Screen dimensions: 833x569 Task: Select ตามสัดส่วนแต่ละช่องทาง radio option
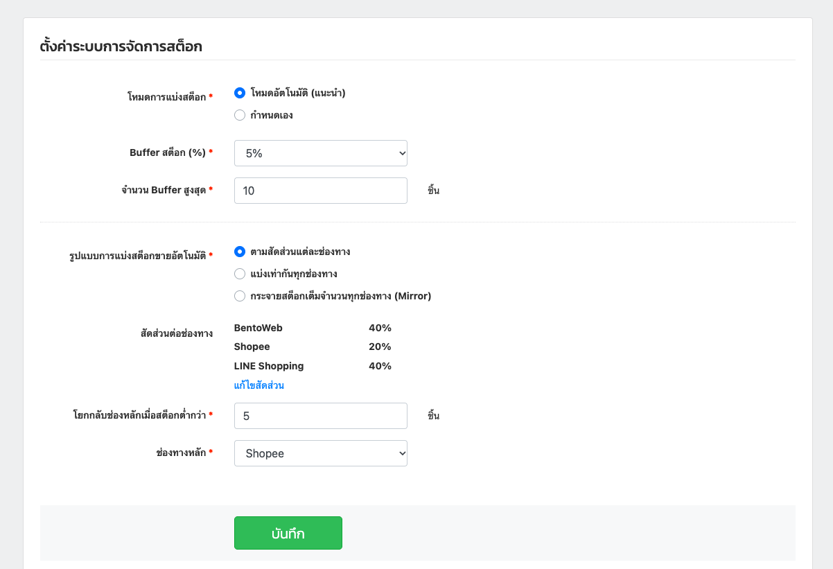point(240,252)
